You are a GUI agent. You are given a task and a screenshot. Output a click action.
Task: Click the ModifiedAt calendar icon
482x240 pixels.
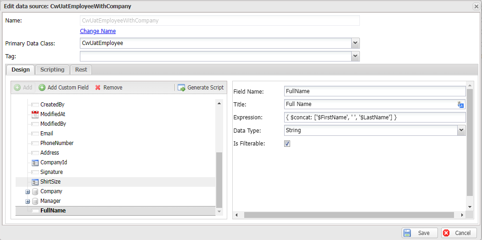[35, 114]
